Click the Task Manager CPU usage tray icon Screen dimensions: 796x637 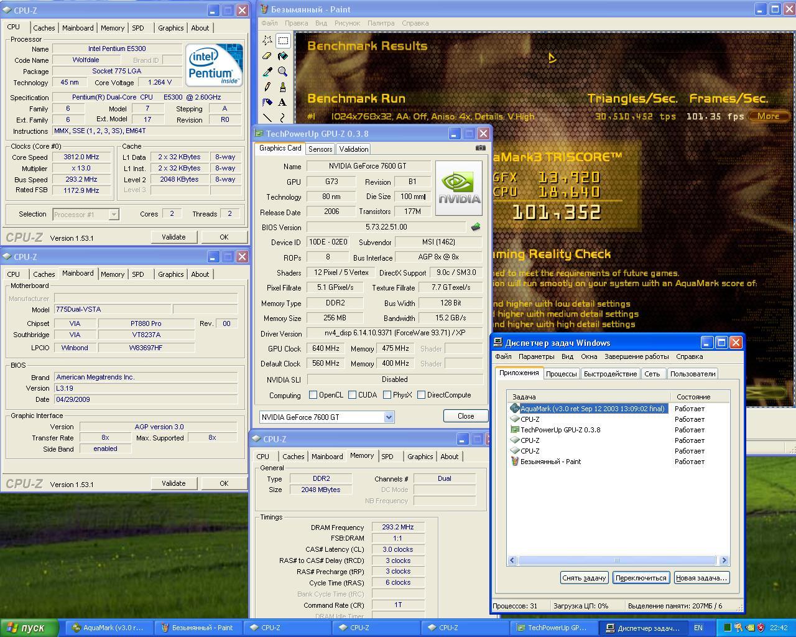click(x=726, y=628)
